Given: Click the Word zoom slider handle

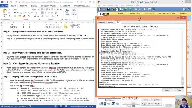Looking at the screenshot, I should pyautogui.click(x=78, y=106).
